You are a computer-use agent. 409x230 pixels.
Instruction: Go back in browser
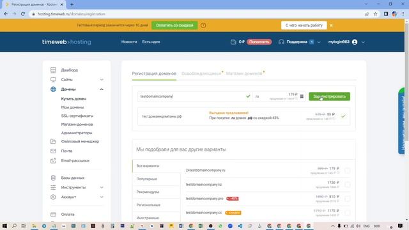click(6, 14)
